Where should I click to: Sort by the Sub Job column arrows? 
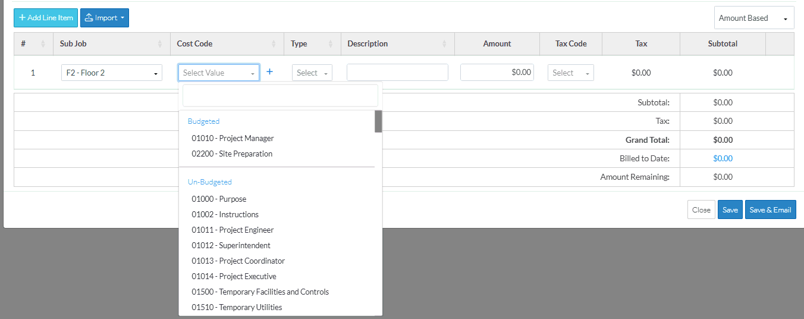click(x=159, y=44)
